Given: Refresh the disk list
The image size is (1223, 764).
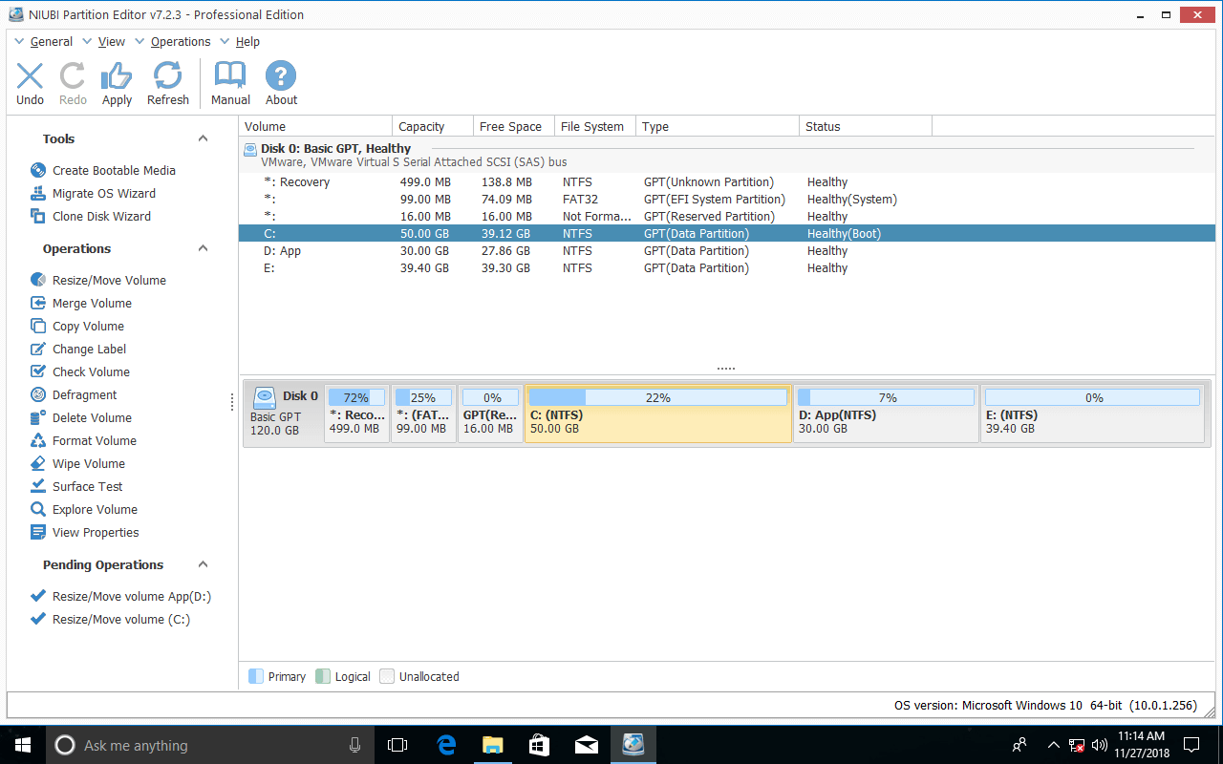Looking at the screenshot, I should pos(168,76).
